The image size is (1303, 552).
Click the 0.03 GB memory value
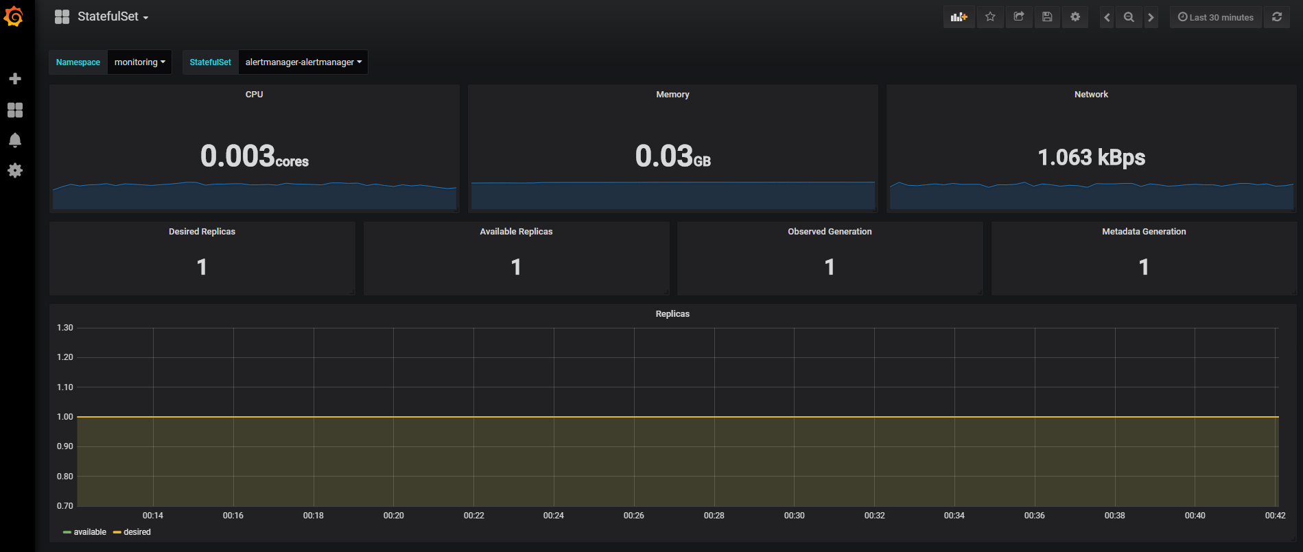672,156
